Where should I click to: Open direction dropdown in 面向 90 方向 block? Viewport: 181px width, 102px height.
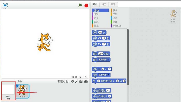click(x=102, y=54)
